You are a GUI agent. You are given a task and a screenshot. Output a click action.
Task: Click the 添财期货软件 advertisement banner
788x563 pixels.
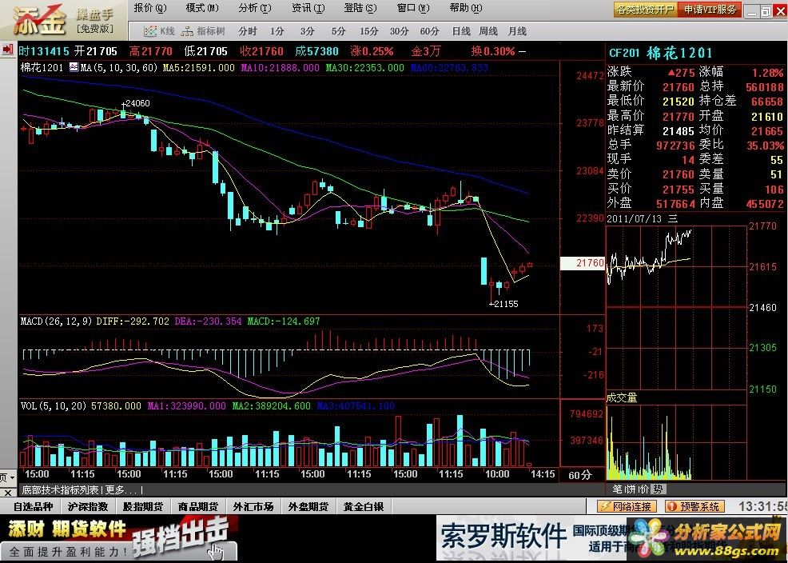118,539
